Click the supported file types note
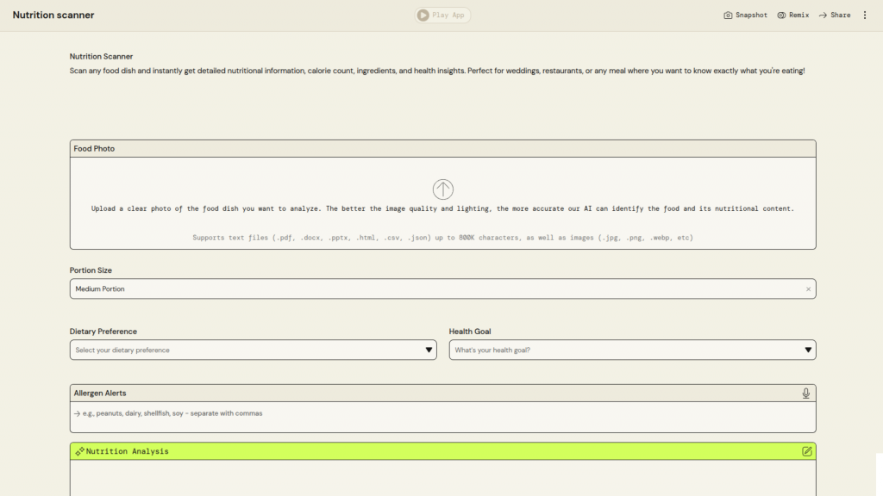 442,238
